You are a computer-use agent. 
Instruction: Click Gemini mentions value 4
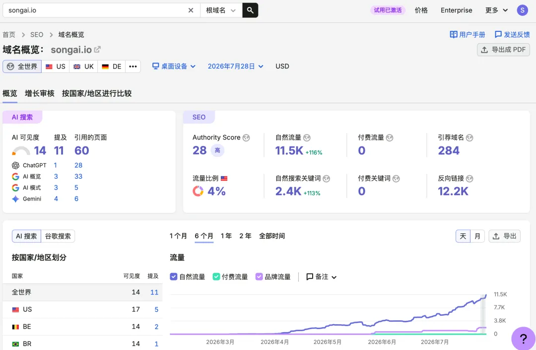56,199
